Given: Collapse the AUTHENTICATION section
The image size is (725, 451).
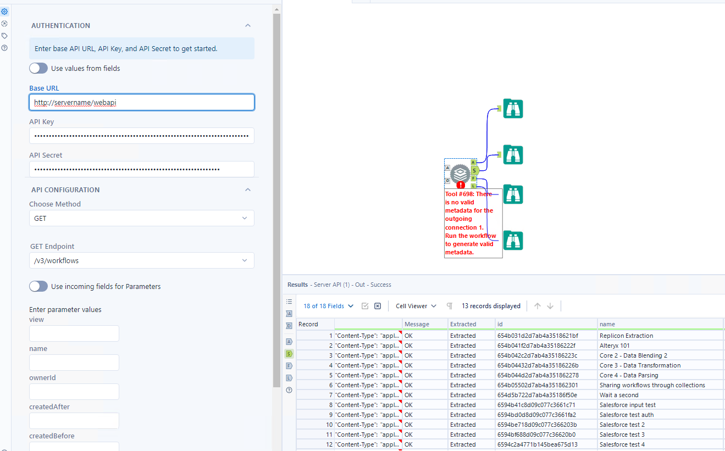Looking at the screenshot, I should (x=247, y=25).
